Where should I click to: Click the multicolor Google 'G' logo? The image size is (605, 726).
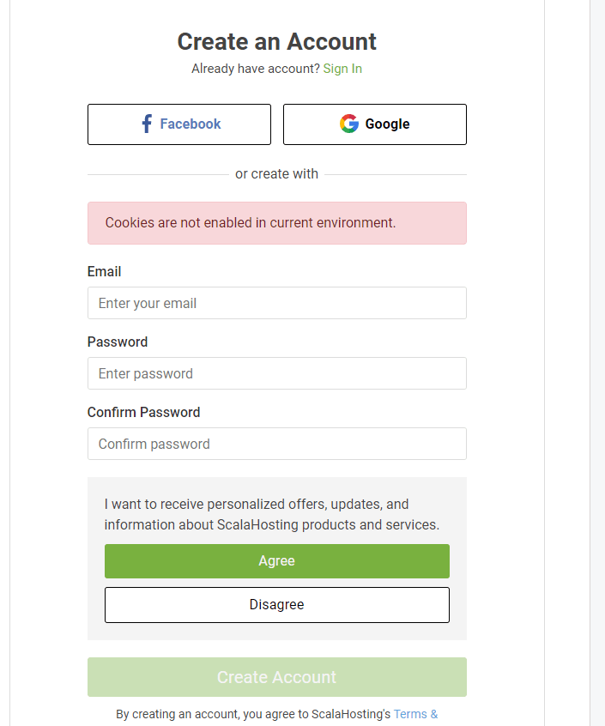(348, 124)
